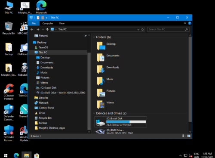Click the C: drive usage bar
The height and width of the screenshot is (158, 215).
(x=126, y=122)
